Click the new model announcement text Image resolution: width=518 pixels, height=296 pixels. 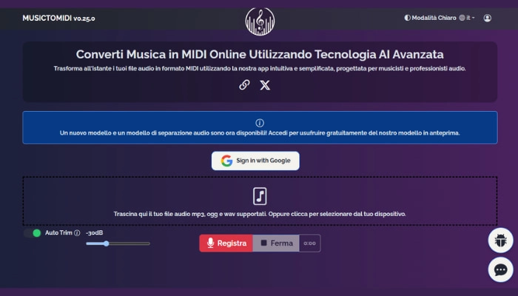(260, 133)
